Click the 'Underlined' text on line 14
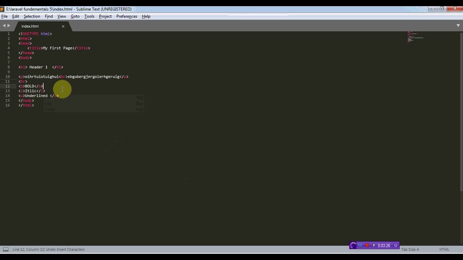Image resolution: width=463 pixels, height=260 pixels. (36, 96)
